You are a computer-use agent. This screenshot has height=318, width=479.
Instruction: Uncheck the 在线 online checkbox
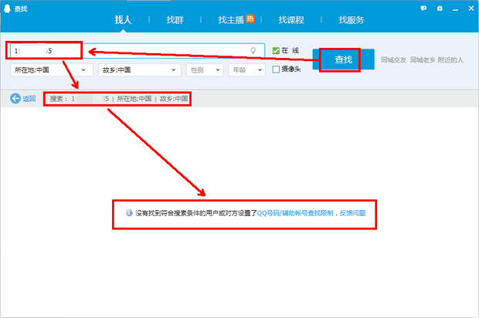click(x=276, y=51)
